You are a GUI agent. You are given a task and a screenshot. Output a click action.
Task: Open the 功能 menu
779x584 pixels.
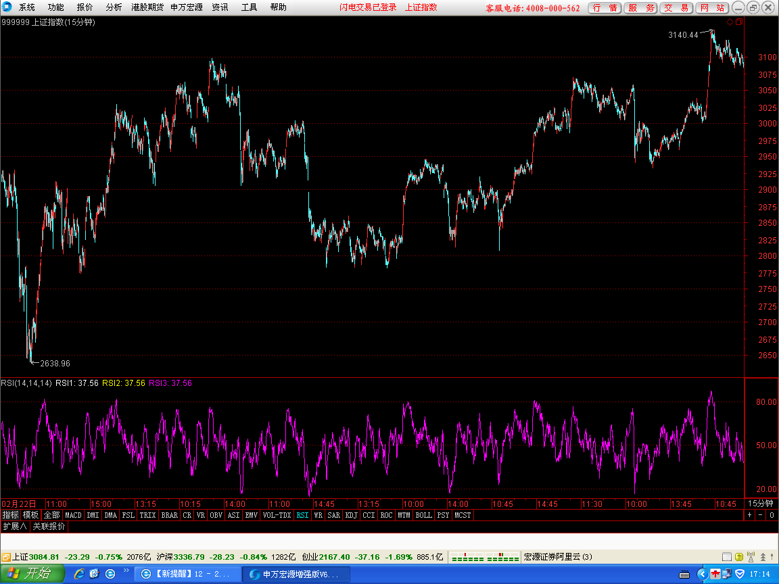click(55, 7)
